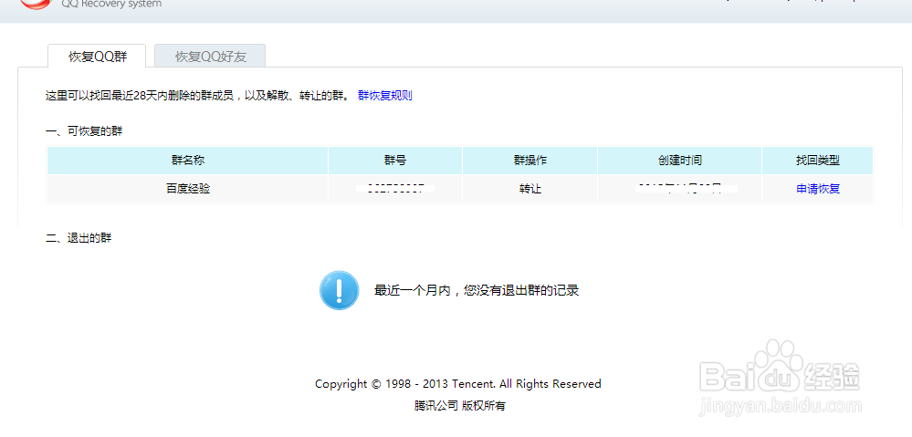Click the blue exclamation info icon
This screenshot has width=912, height=437.
click(x=339, y=290)
